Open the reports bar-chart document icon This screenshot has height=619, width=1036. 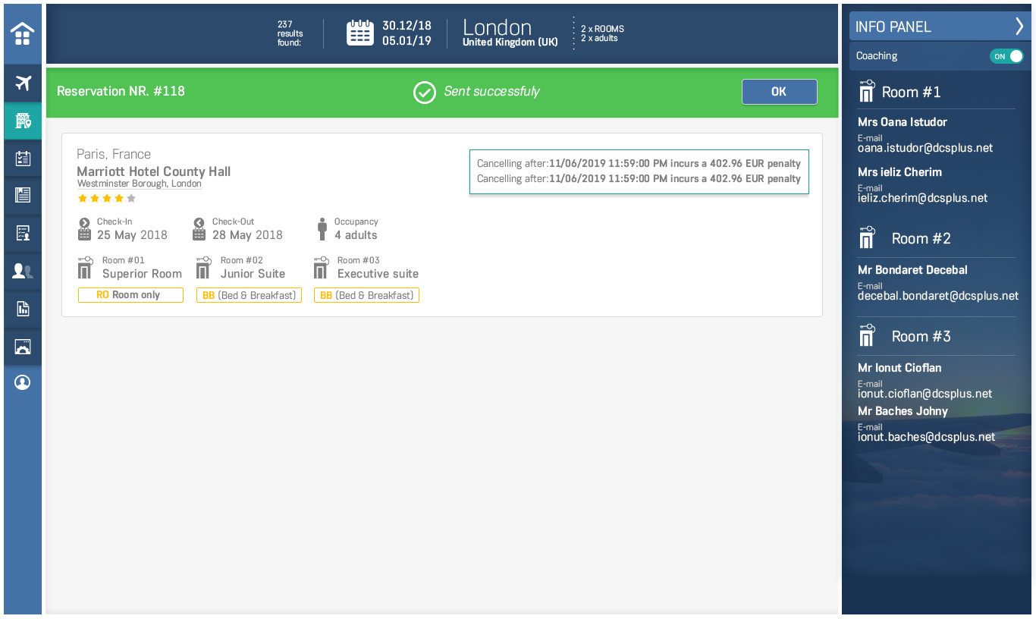pyautogui.click(x=23, y=308)
